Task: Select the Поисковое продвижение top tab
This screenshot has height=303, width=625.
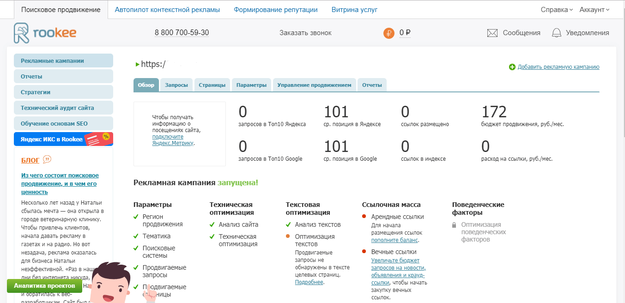Action: pos(61,10)
